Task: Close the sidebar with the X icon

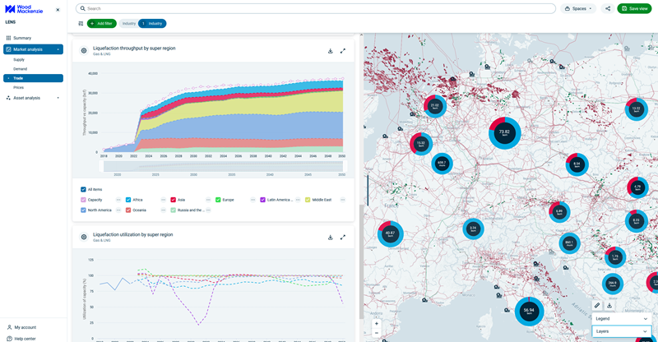Action: pos(58,10)
